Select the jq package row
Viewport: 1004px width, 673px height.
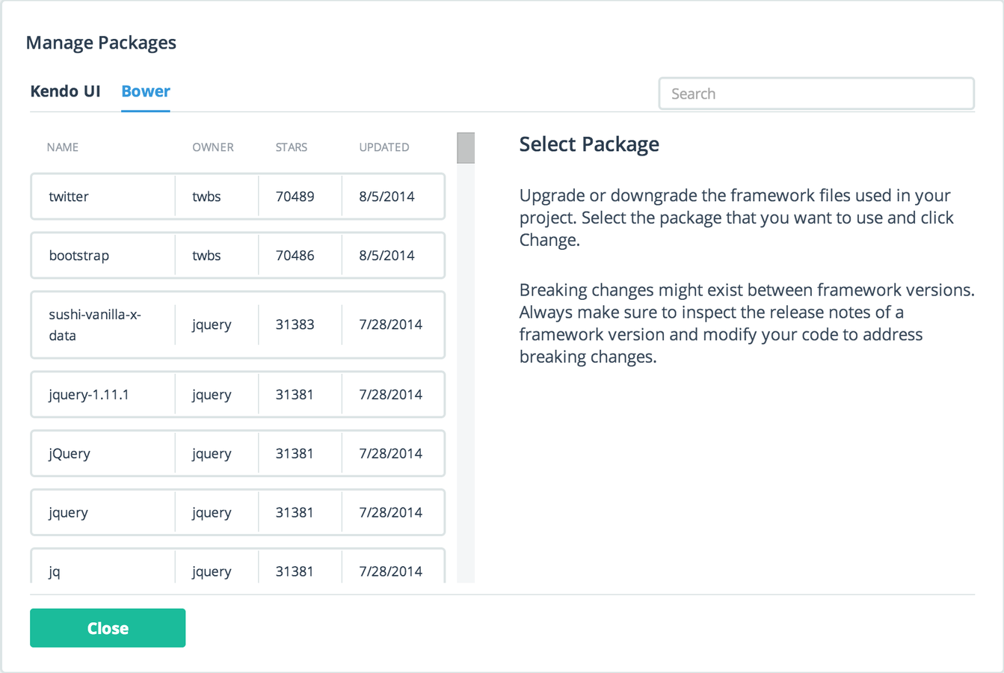click(238, 566)
